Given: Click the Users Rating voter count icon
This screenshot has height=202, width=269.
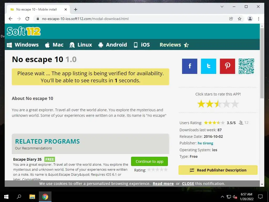Looking at the screenshot, I should [241, 123].
